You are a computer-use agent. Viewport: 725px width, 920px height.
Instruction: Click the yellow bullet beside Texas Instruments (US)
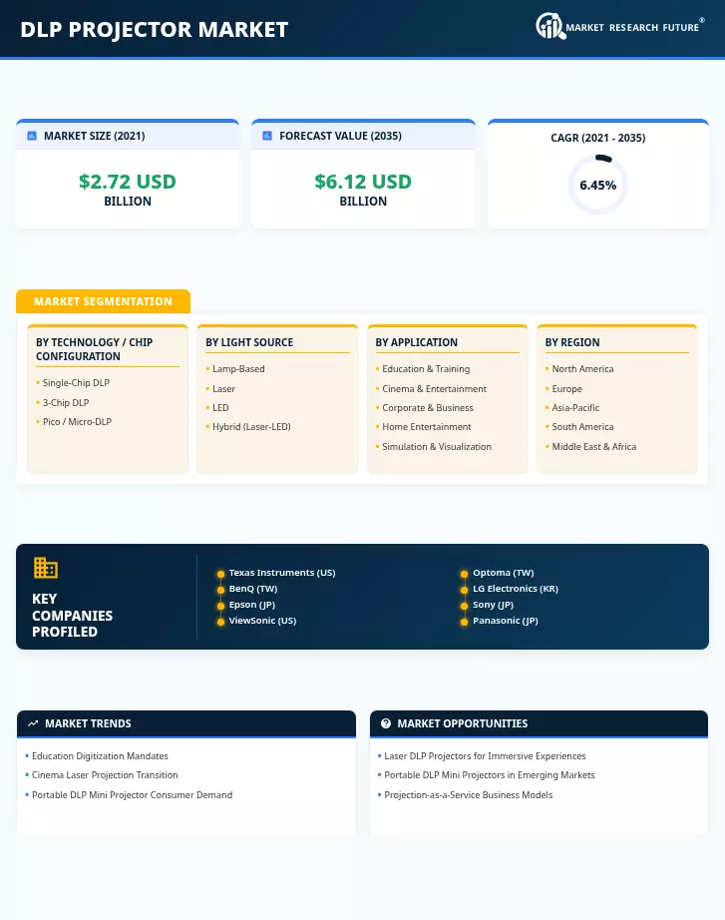220,574
